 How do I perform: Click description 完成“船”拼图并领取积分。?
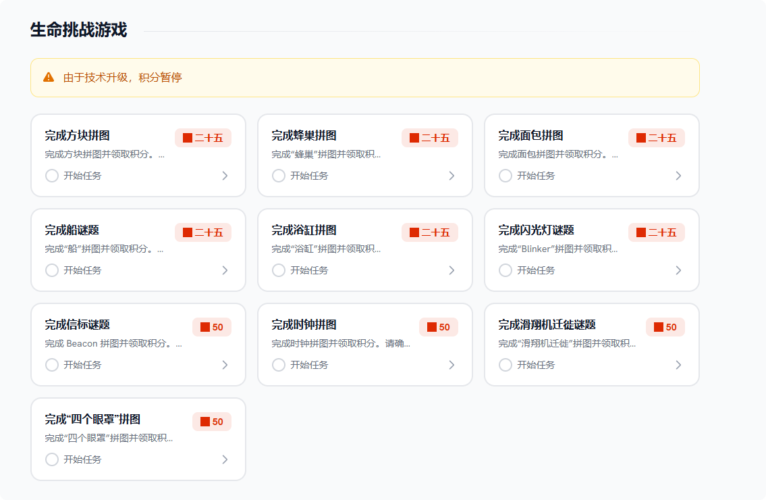(104, 249)
